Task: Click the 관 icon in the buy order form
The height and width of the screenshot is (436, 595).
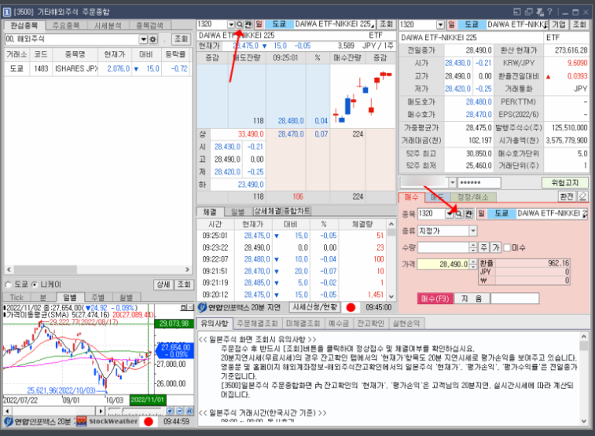Action: point(468,214)
